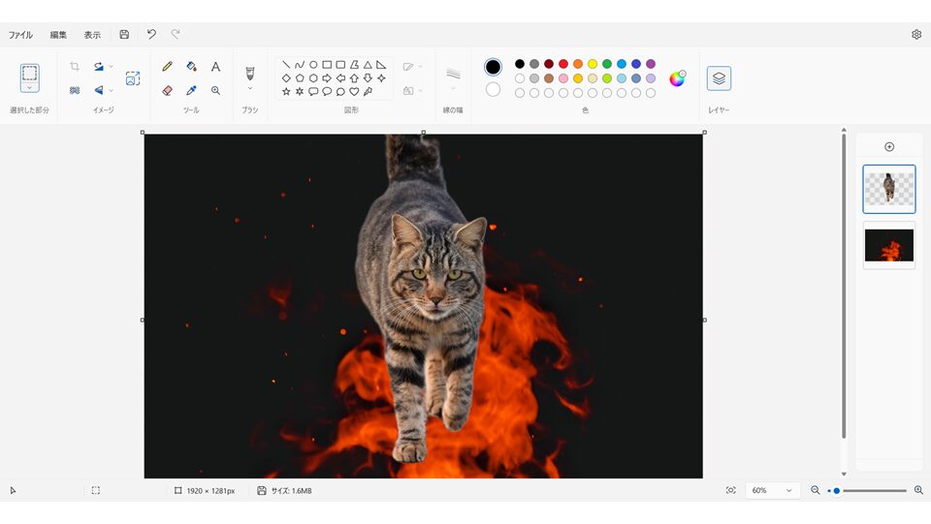Select the cat layer thumbnail
Image resolution: width=931 pixels, height=524 pixels.
889,189
